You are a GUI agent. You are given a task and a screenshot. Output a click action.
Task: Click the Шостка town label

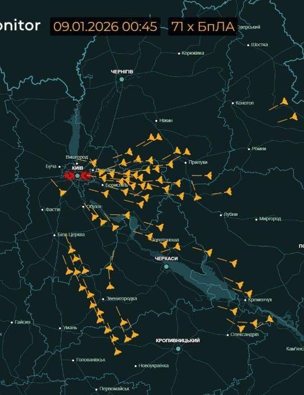point(260,44)
